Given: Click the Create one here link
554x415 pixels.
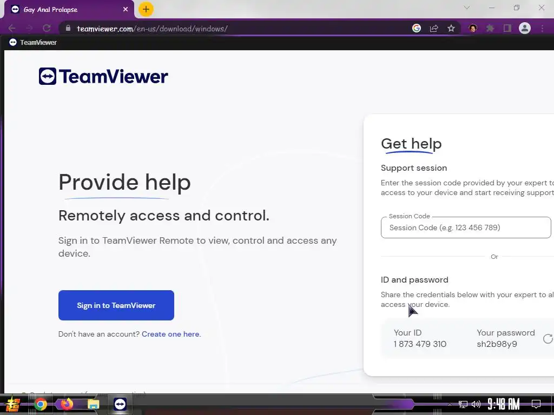Looking at the screenshot, I should click(171, 334).
